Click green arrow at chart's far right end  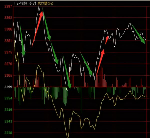click(138, 34)
